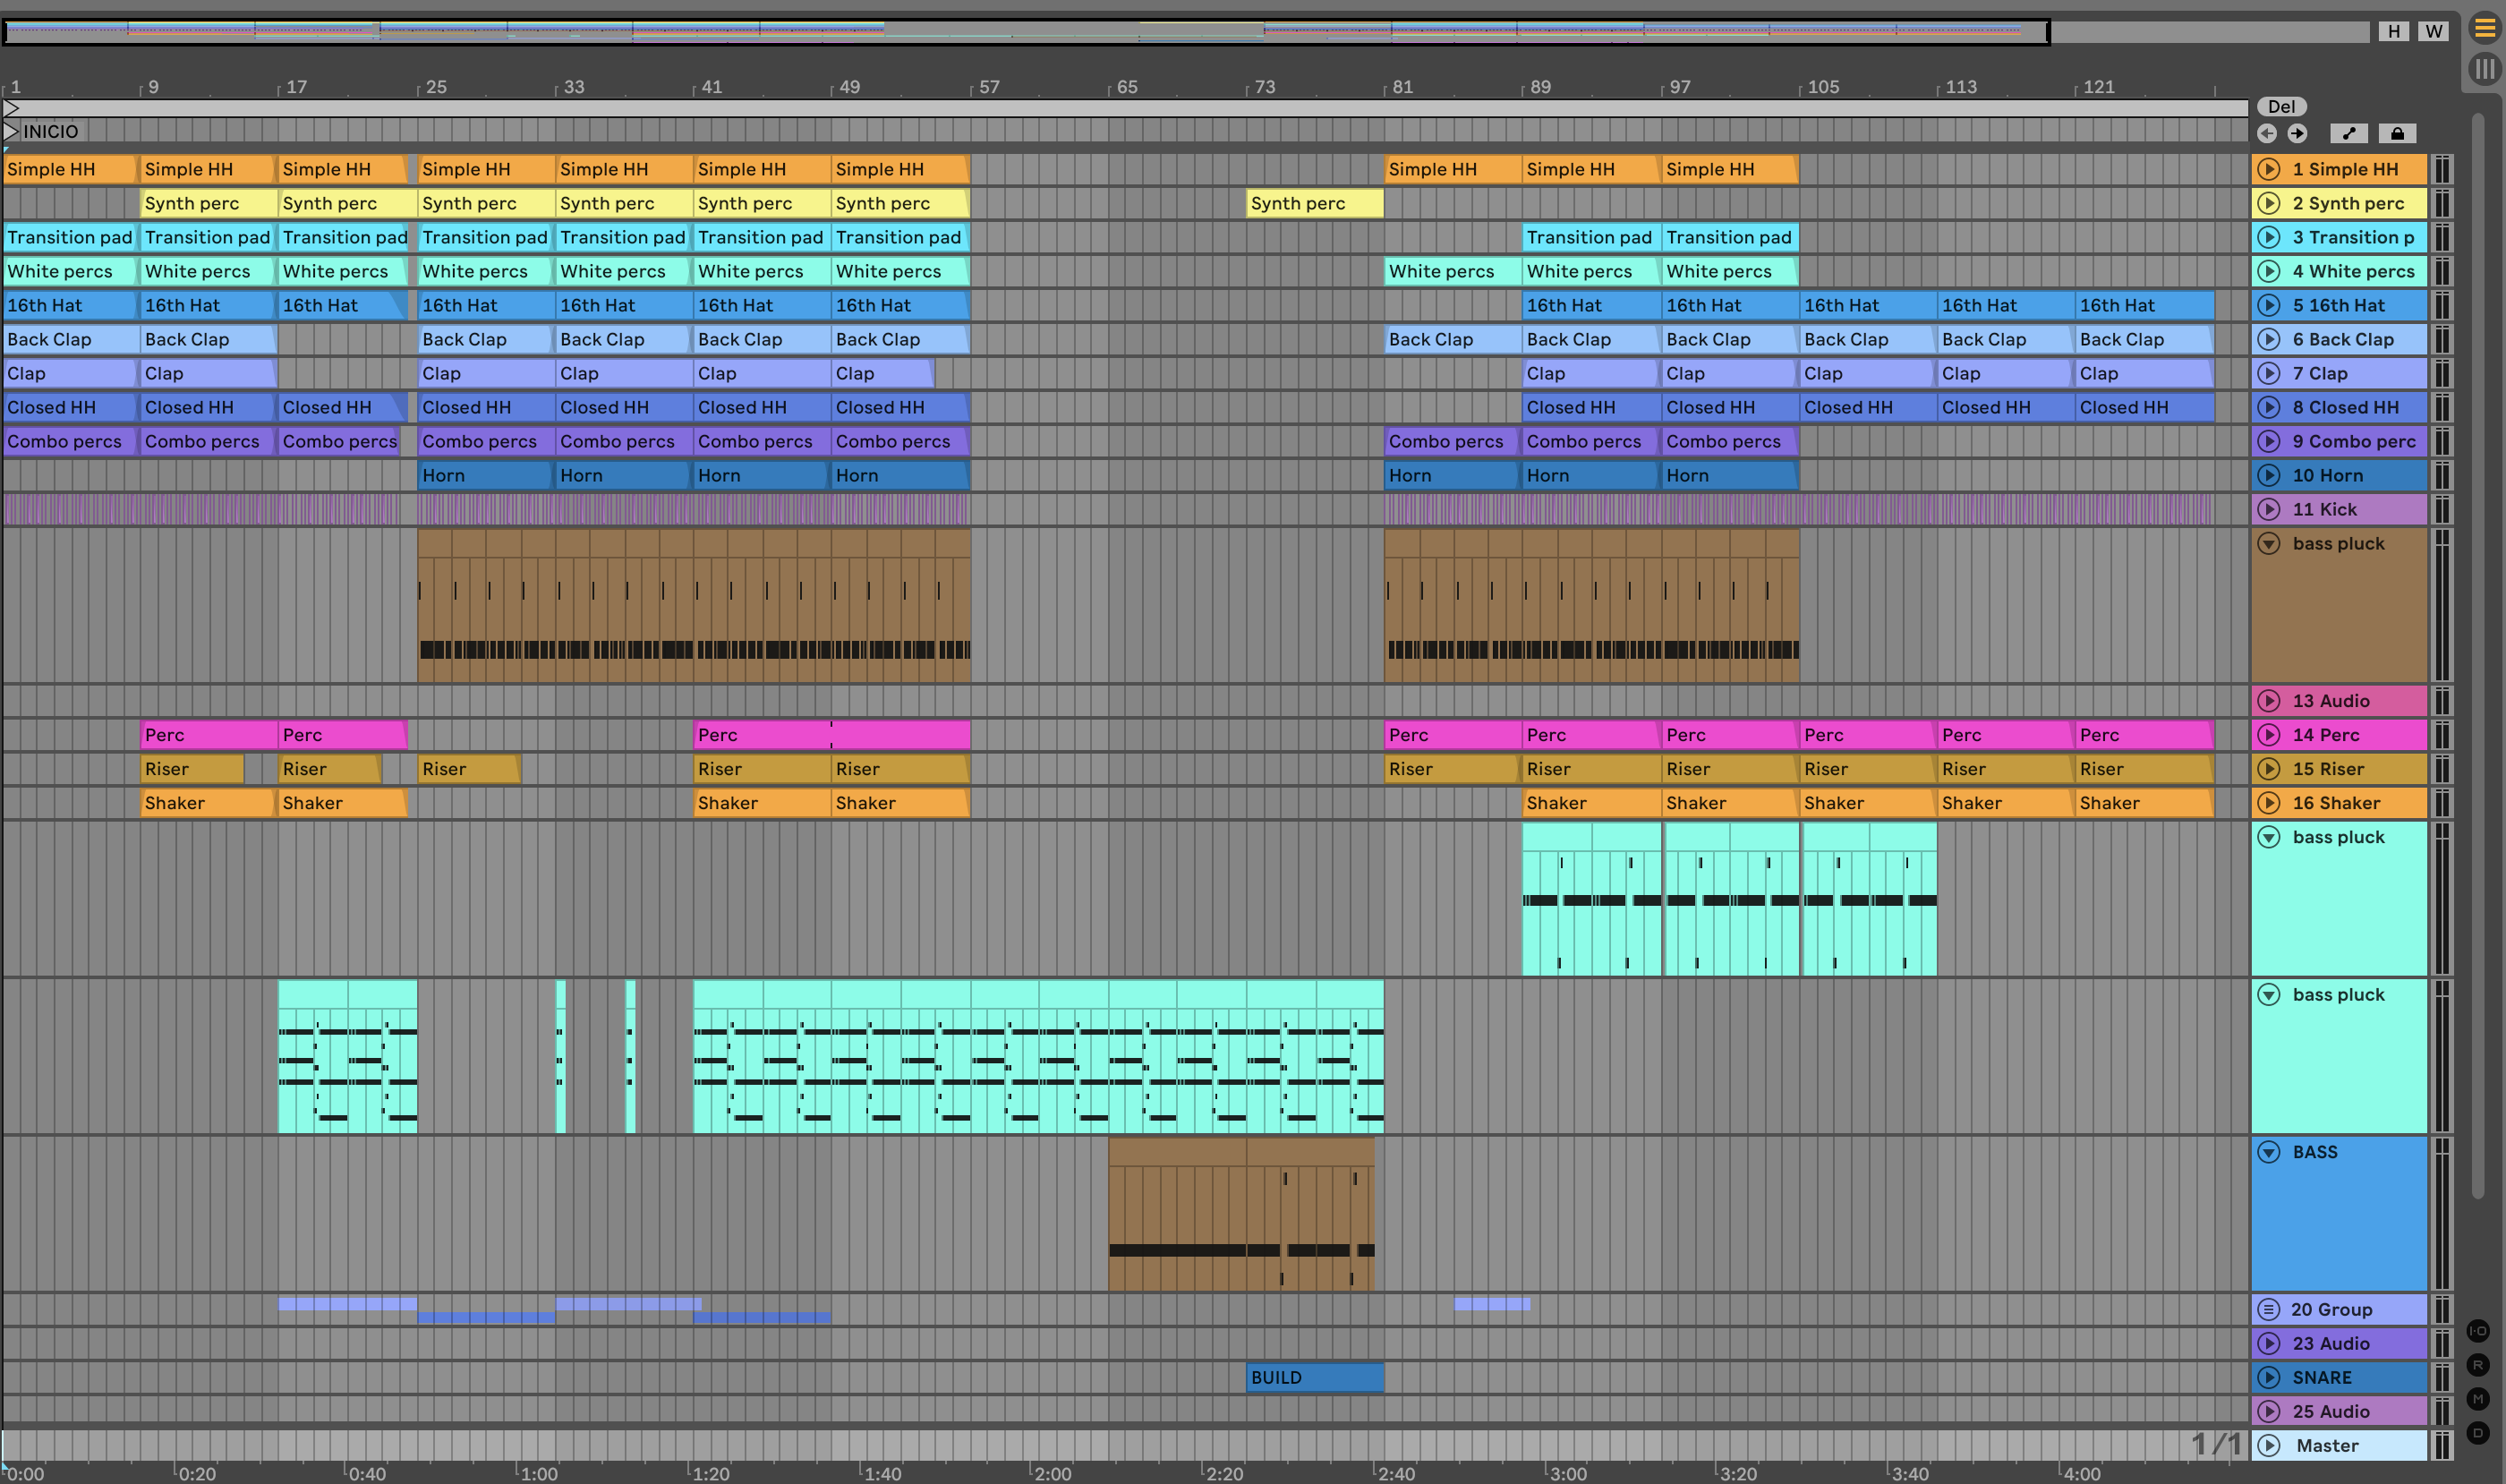
Task: Switch to Session view selector
Action: [x=2484, y=69]
